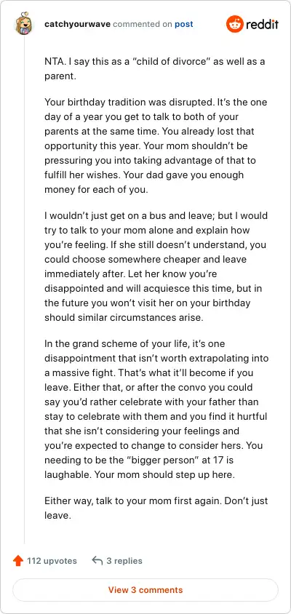This screenshot has width=291, height=614.
Task: Collapse the thread using vertical line
Action: click(x=25, y=290)
